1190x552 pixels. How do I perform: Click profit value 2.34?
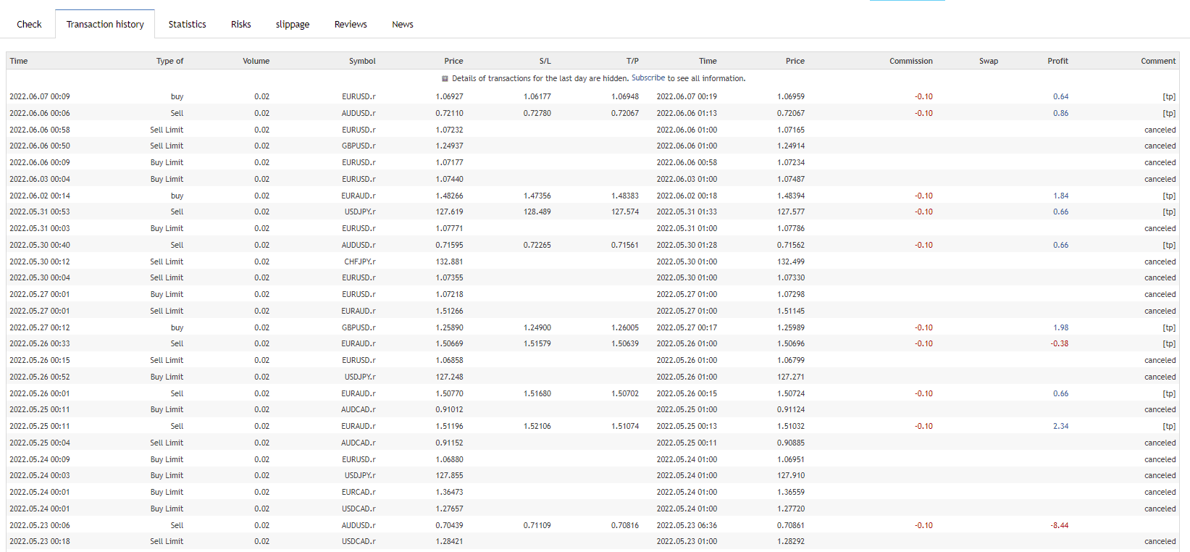[1060, 426]
